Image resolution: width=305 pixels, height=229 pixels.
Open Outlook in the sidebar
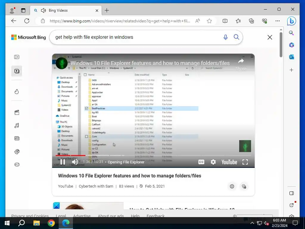[x=291, y=57]
